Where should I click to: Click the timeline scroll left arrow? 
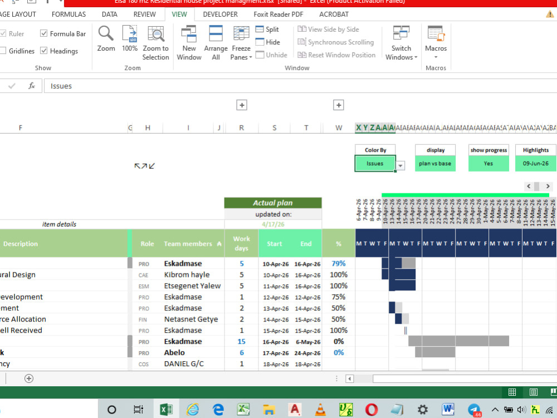pyautogui.click(x=529, y=186)
